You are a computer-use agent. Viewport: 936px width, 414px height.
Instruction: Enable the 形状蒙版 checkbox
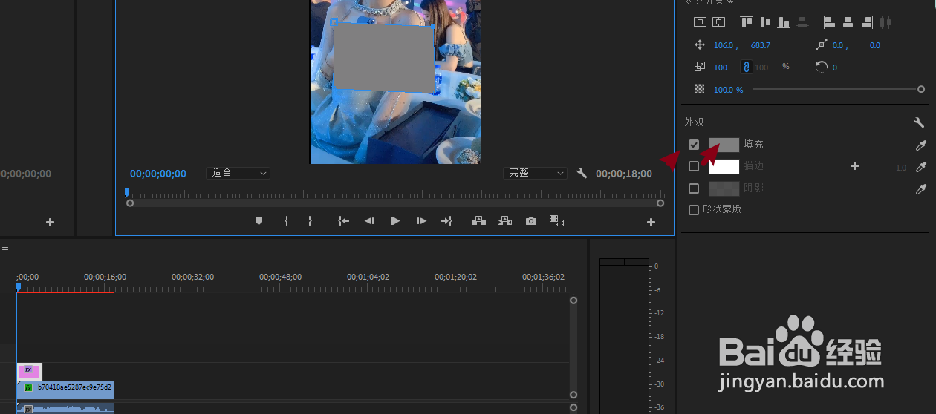point(694,210)
